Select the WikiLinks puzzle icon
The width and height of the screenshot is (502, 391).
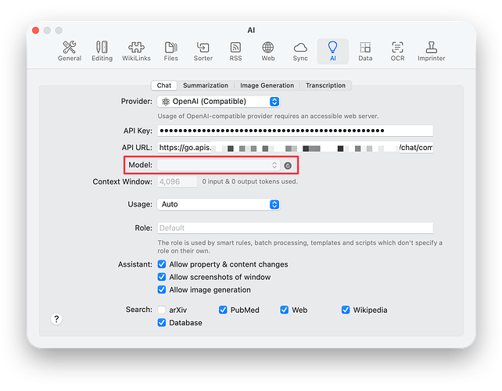(x=137, y=52)
